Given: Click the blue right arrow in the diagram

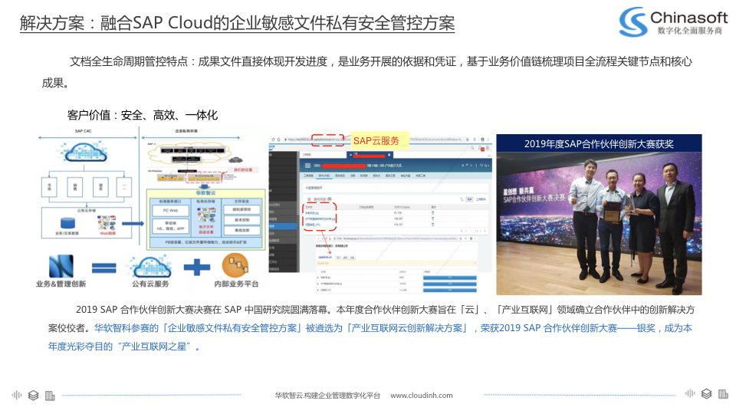Looking at the screenshot, I should pyautogui.click(x=133, y=223).
